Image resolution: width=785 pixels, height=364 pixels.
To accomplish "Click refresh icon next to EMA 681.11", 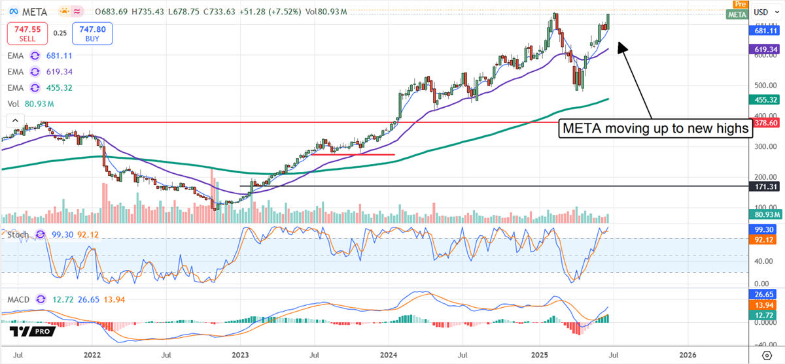I will click(x=36, y=56).
